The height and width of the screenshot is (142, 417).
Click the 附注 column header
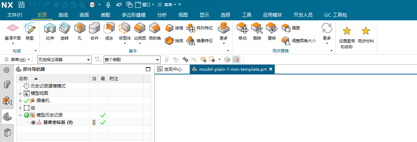(x=125, y=79)
